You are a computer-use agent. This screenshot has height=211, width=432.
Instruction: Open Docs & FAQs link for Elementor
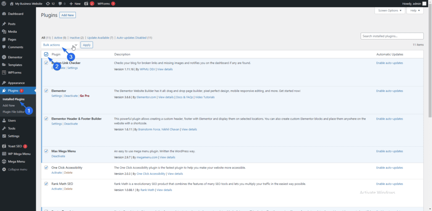pyautogui.click(x=184, y=97)
